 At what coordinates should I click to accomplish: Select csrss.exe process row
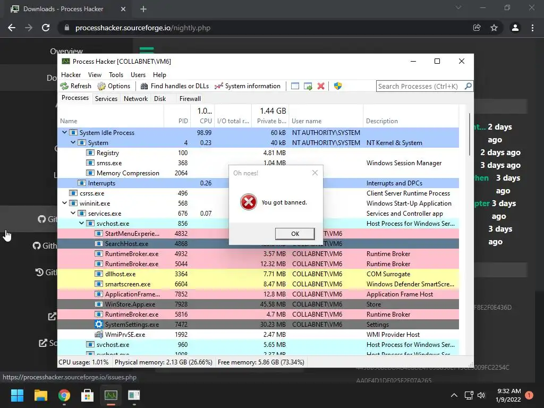[258, 193]
